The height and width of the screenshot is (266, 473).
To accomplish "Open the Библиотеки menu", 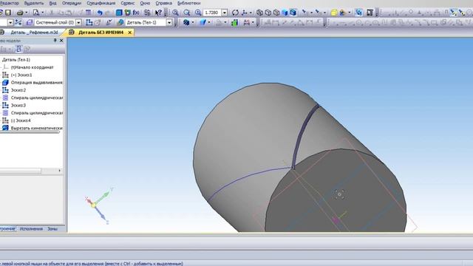I will coord(189,3).
